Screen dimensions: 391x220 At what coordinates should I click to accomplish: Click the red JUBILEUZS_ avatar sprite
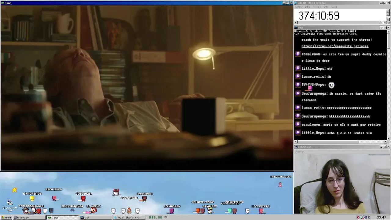(x=83, y=199)
